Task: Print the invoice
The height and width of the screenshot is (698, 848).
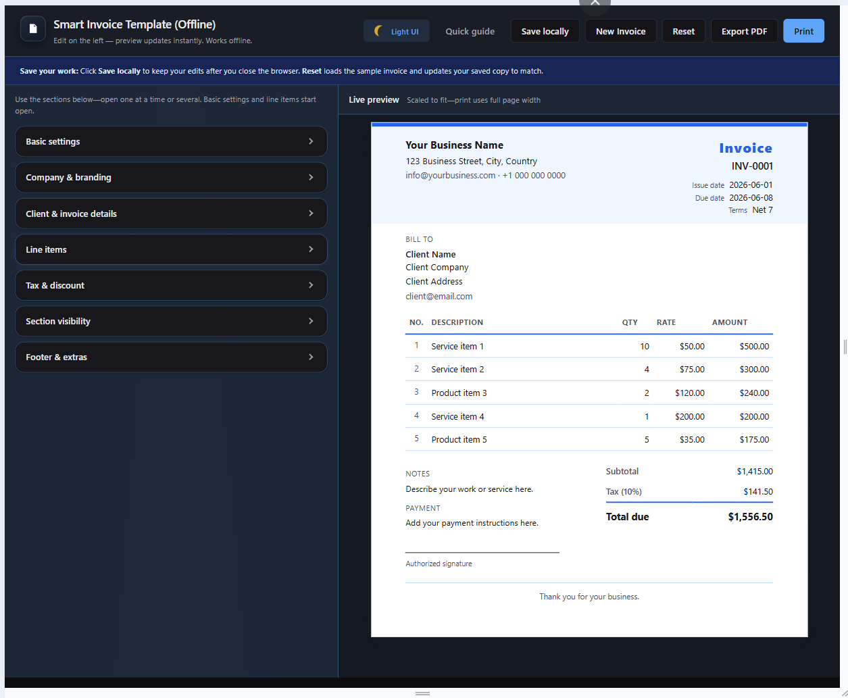Action: click(803, 30)
